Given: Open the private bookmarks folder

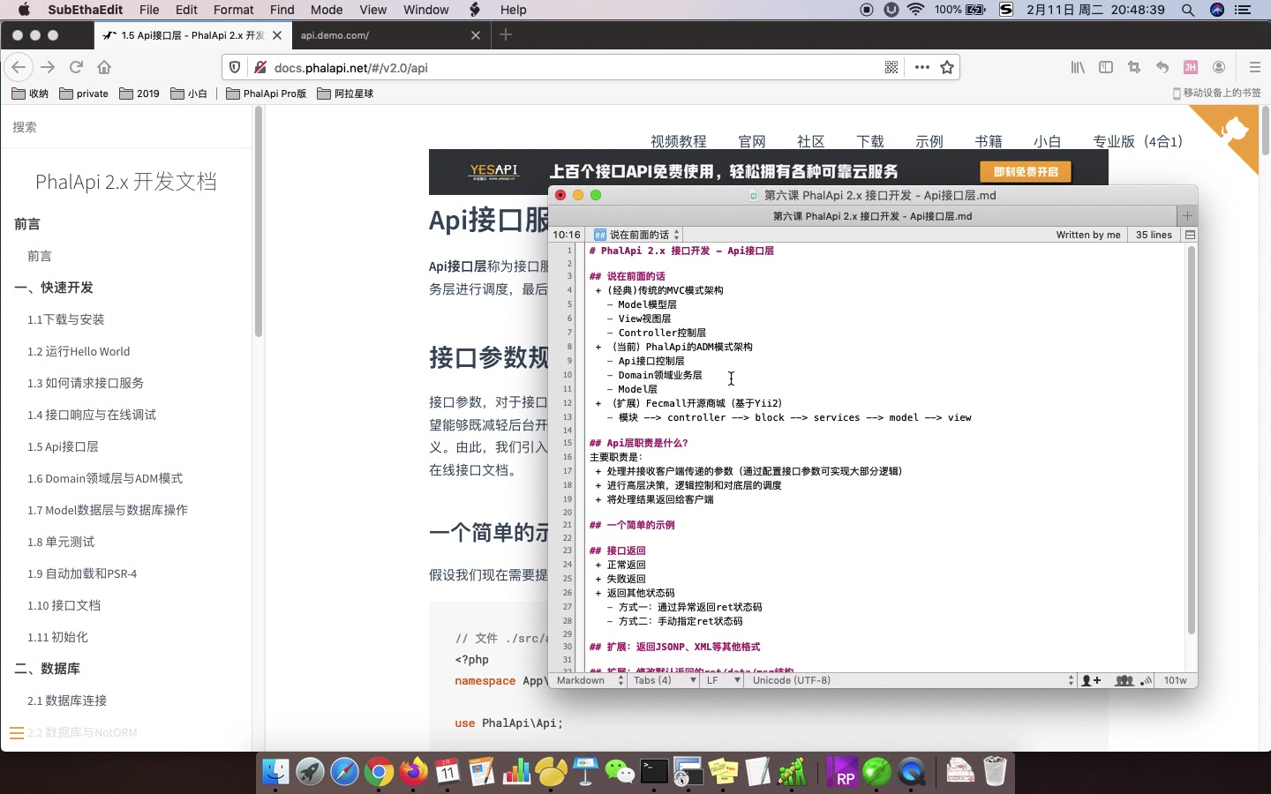Looking at the screenshot, I should coord(84,94).
